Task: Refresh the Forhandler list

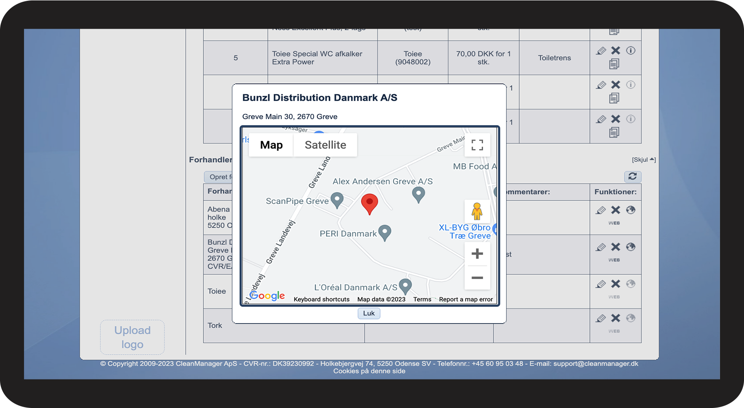Action: click(x=632, y=176)
